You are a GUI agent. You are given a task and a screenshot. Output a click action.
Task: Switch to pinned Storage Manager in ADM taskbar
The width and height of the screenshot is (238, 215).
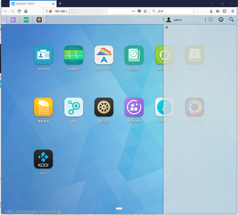pos(13,20)
